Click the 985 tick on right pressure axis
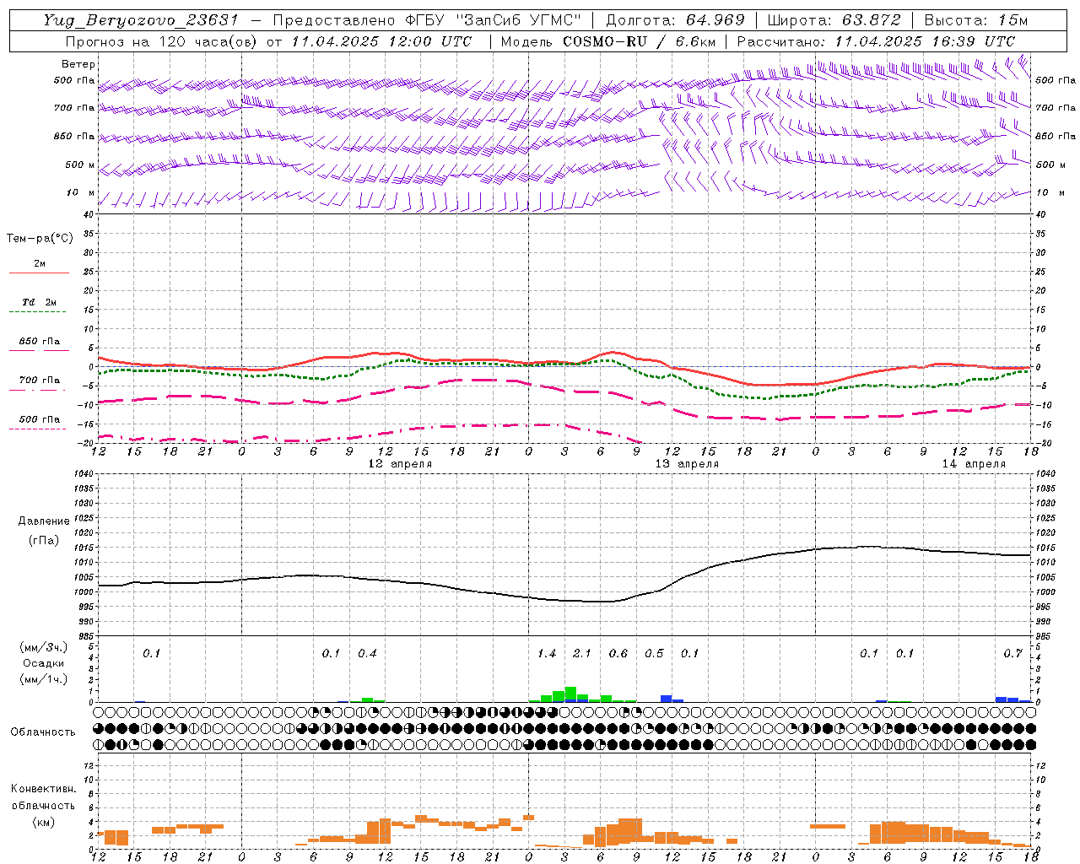This screenshot has height=864, width=1080. coord(1045,636)
